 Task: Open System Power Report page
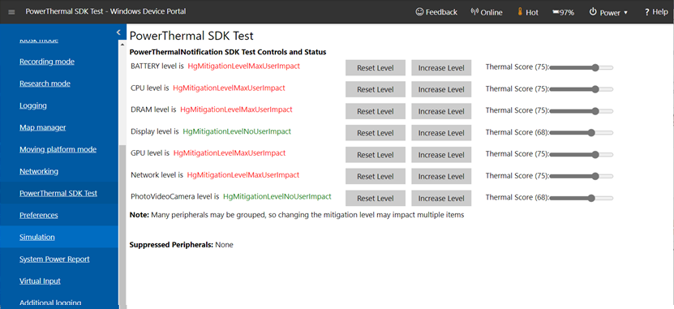[54, 259]
